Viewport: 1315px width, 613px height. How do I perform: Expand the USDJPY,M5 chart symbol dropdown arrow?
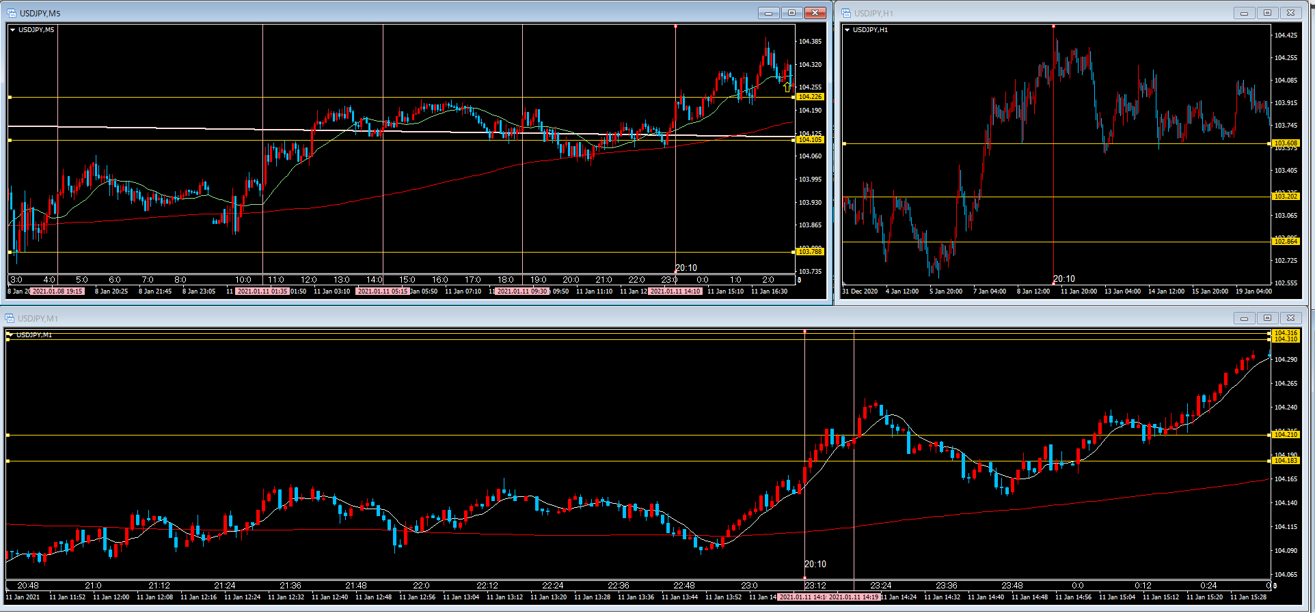(x=12, y=30)
